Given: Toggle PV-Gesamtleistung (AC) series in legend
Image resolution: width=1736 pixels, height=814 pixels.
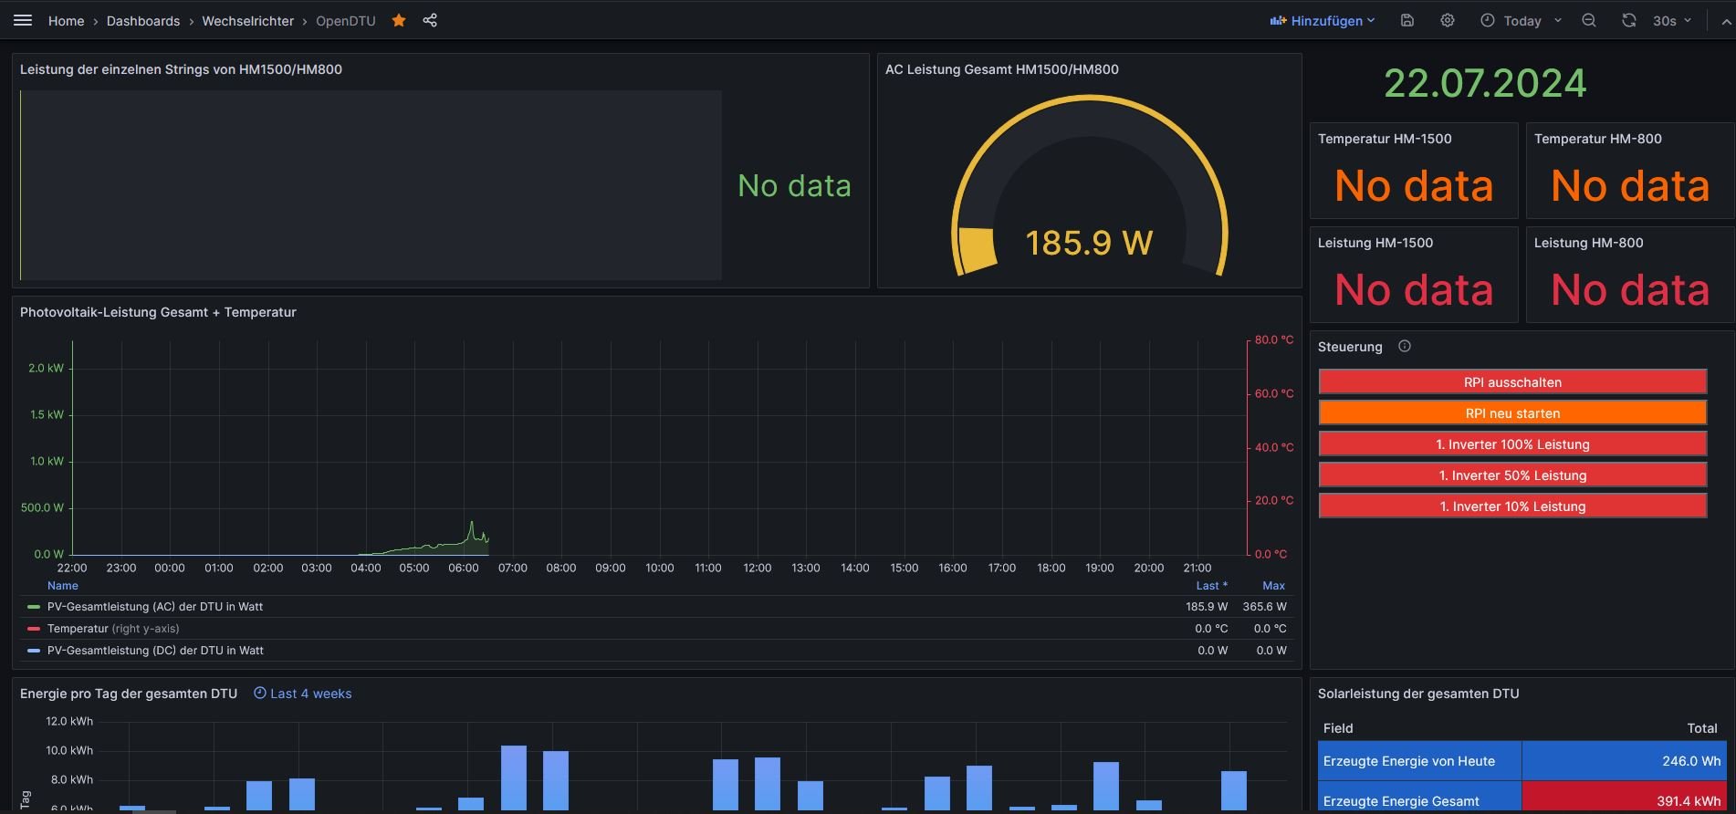Looking at the screenshot, I should click(x=154, y=607).
